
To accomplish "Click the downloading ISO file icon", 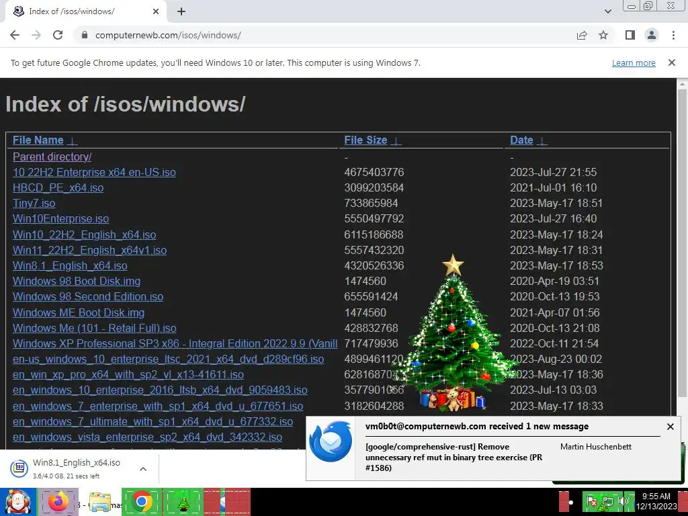I will 19,468.
